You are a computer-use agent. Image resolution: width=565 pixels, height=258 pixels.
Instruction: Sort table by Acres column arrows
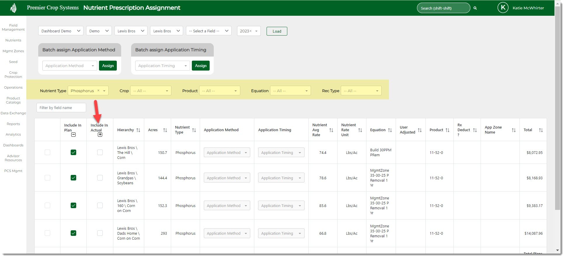(165, 130)
